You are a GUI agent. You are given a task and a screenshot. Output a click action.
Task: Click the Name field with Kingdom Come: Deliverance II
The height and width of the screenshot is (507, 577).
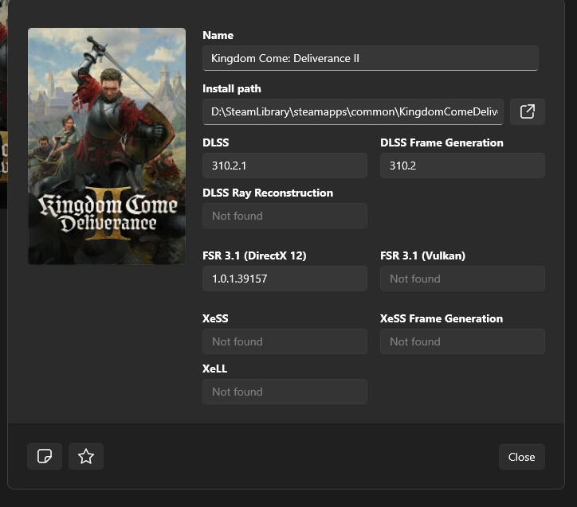coord(370,58)
